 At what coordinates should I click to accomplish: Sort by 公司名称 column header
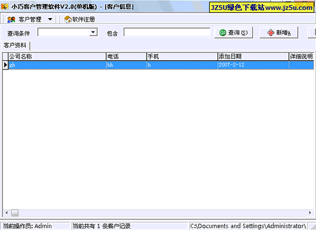57,57
